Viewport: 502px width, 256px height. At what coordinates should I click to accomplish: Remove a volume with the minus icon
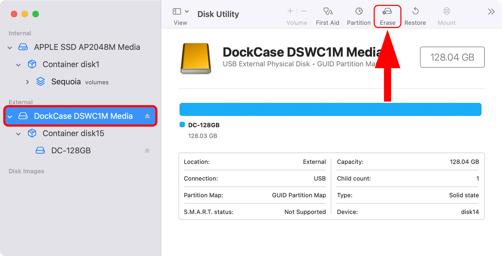[x=304, y=11]
